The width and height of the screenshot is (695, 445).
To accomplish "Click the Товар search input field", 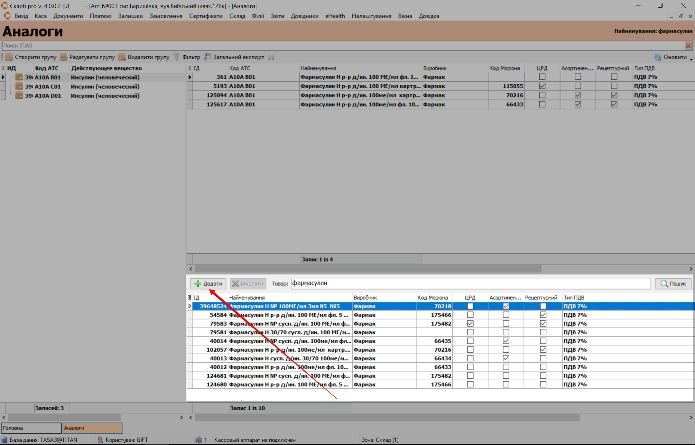I will coord(470,283).
